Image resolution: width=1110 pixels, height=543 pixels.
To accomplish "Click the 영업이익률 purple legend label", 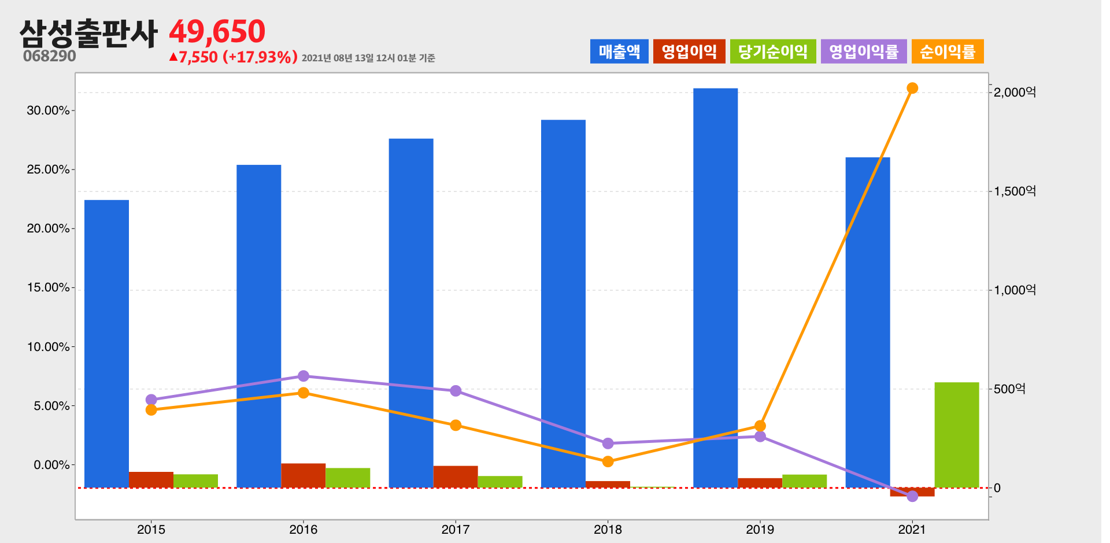I will (x=864, y=51).
